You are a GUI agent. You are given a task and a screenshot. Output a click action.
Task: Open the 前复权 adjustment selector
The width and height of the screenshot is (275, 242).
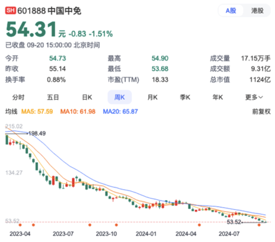[261, 111]
